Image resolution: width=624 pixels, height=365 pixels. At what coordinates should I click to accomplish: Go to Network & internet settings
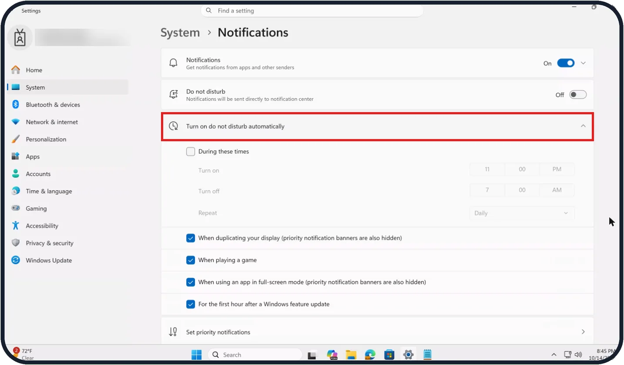pos(67,122)
